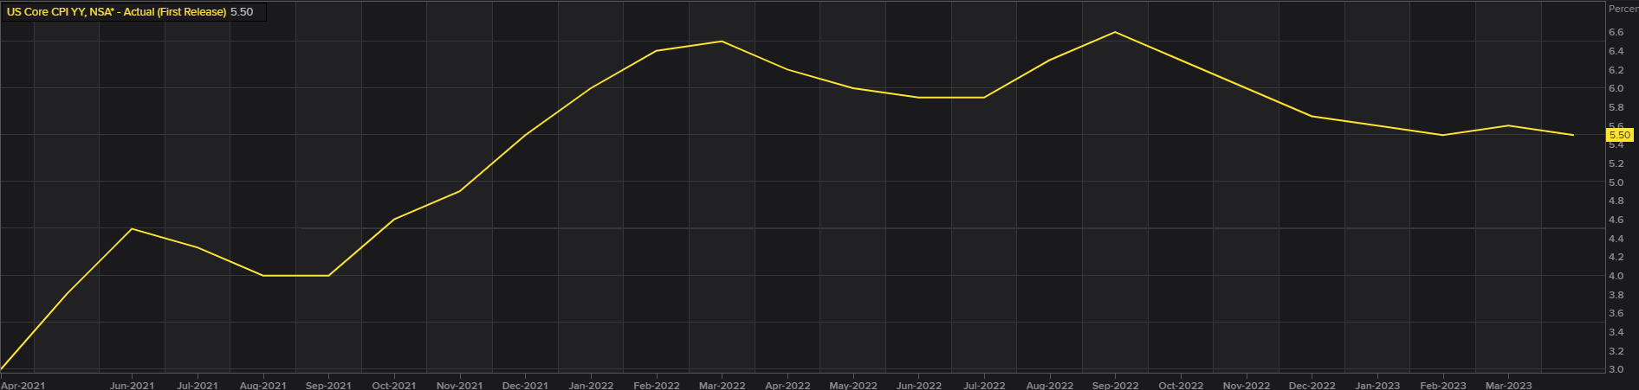Image resolution: width=1639 pixels, height=390 pixels.
Task: Click the 3.4 y-axis value
Action: pyautogui.click(x=1616, y=332)
